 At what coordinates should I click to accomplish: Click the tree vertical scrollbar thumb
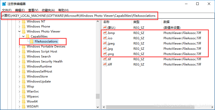pos(98,96)
